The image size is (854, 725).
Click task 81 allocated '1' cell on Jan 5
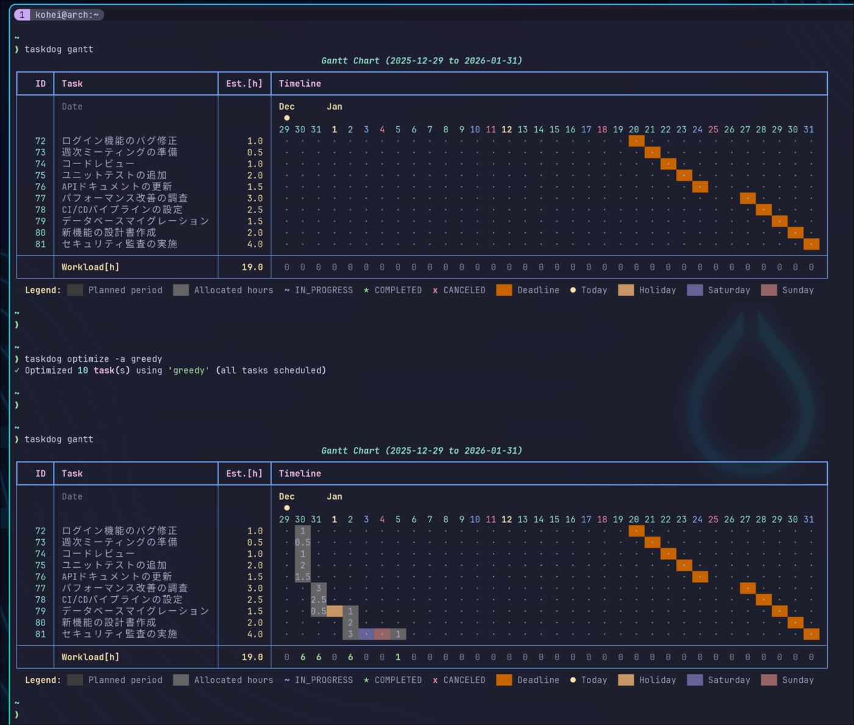point(398,634)
